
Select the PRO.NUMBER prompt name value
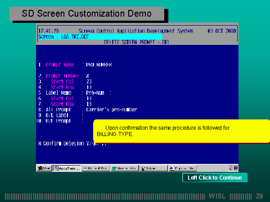[x=99, y=65]
